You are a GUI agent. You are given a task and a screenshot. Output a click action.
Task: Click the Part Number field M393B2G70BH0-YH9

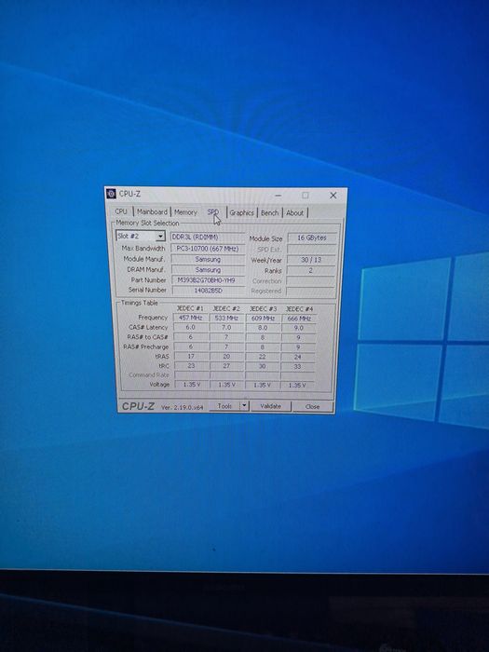click(x=208, y=279)
